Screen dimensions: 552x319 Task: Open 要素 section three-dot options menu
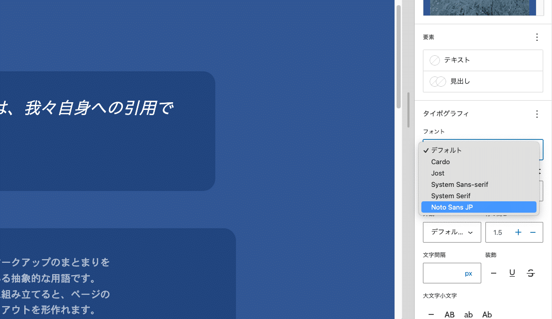tap(537, 37)
